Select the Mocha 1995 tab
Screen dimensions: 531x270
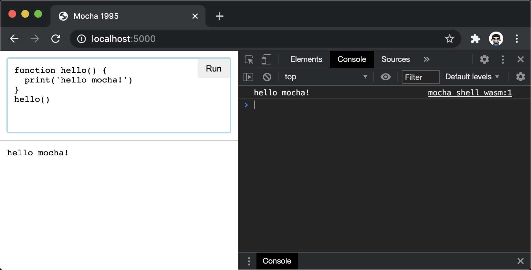click(128, 16)
